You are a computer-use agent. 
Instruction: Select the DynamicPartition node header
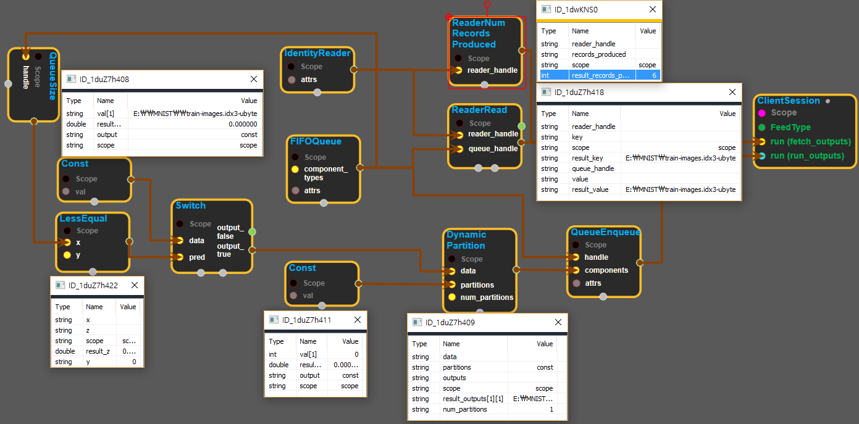click(466, 240)
